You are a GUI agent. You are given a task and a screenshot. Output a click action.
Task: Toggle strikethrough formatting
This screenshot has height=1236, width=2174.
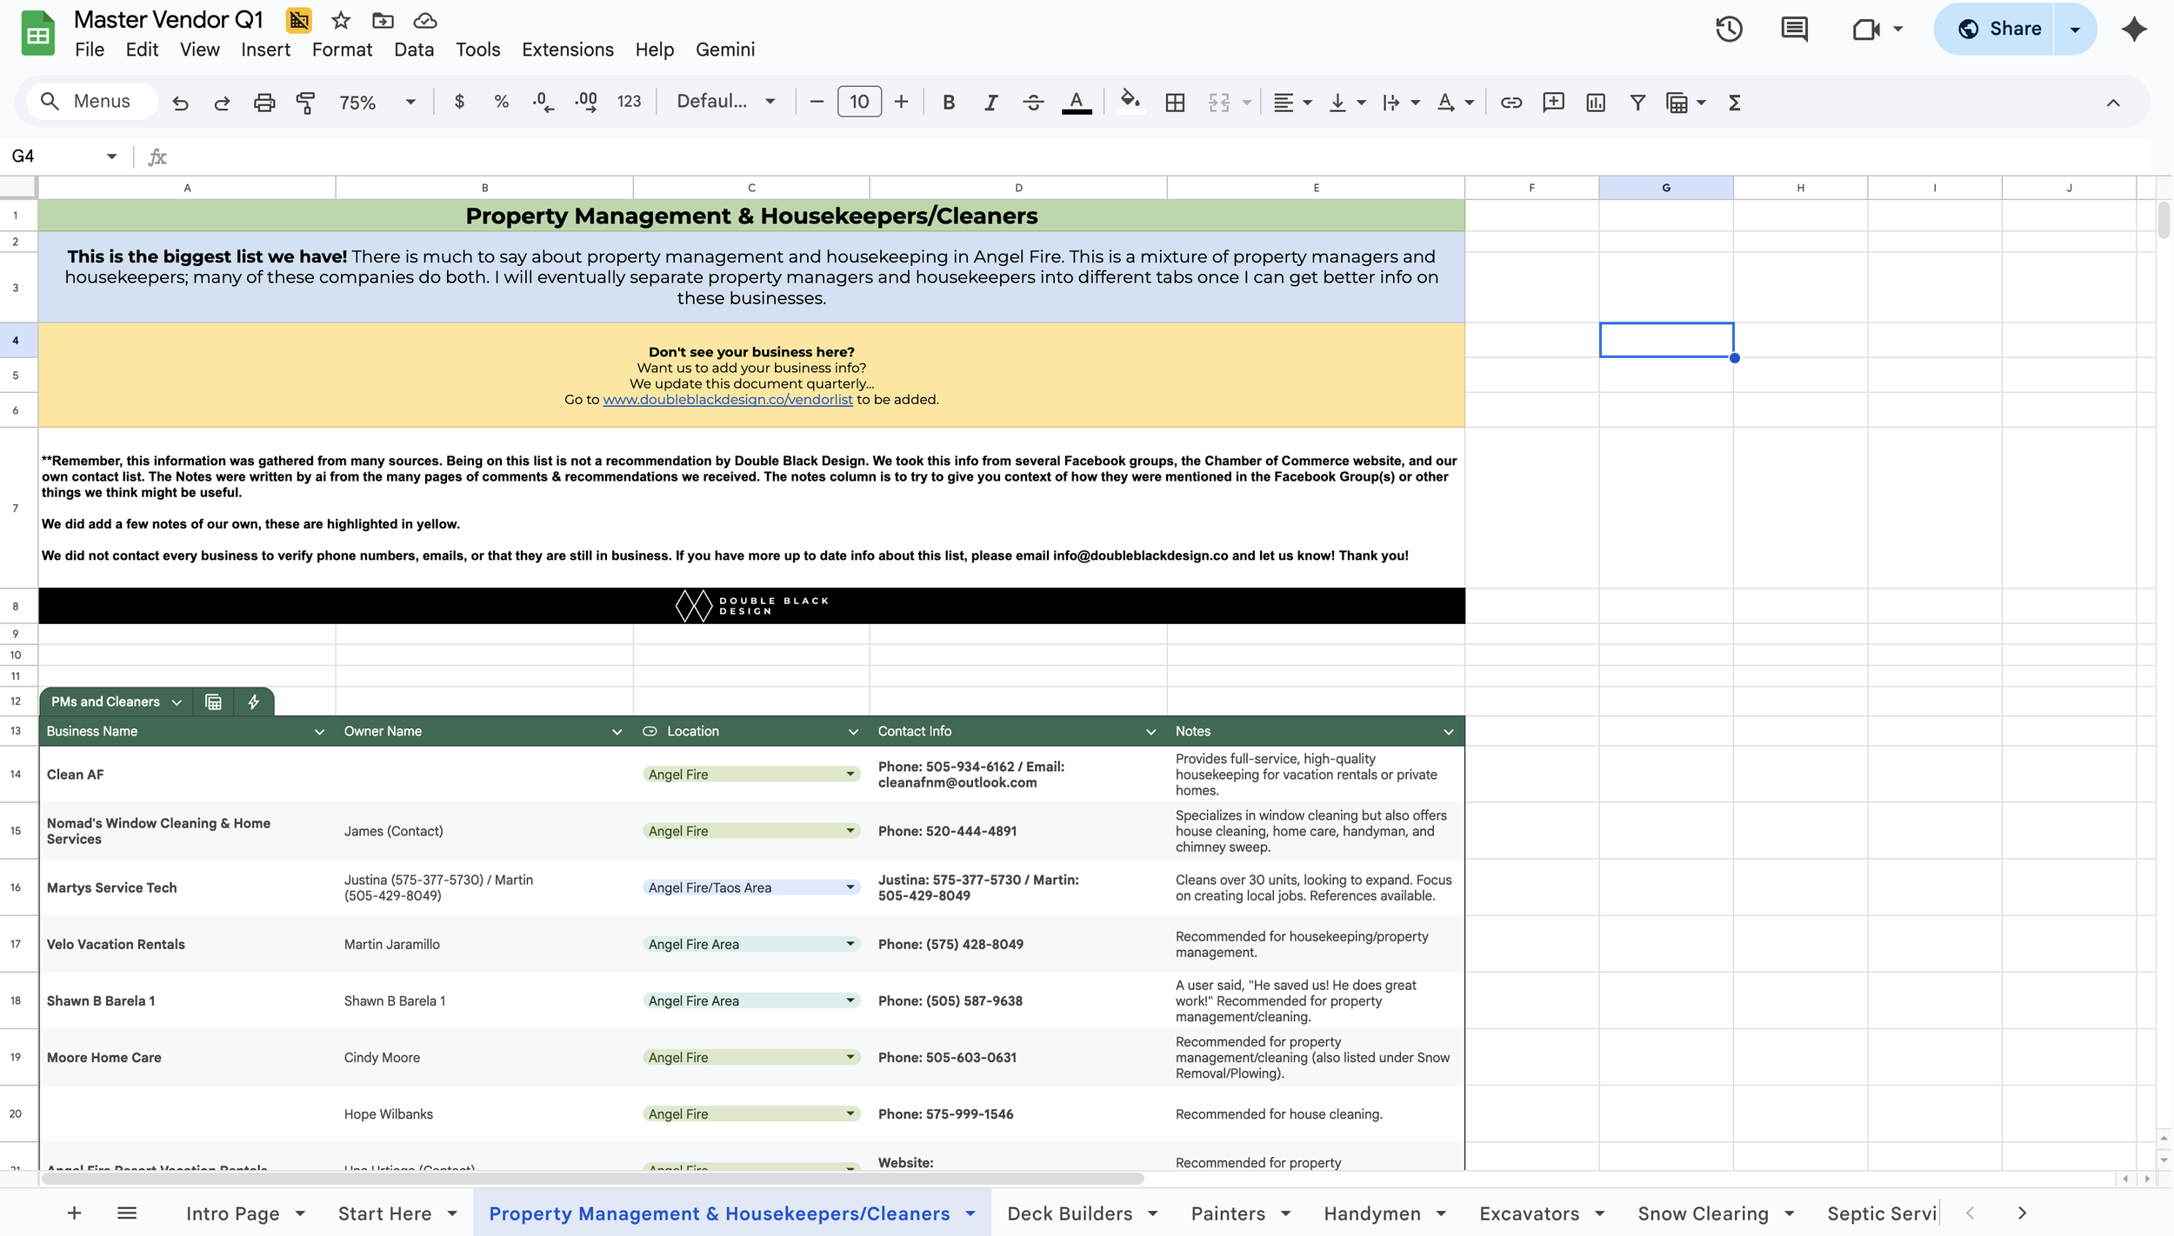pyautogui.click(x=1033, y=103)
